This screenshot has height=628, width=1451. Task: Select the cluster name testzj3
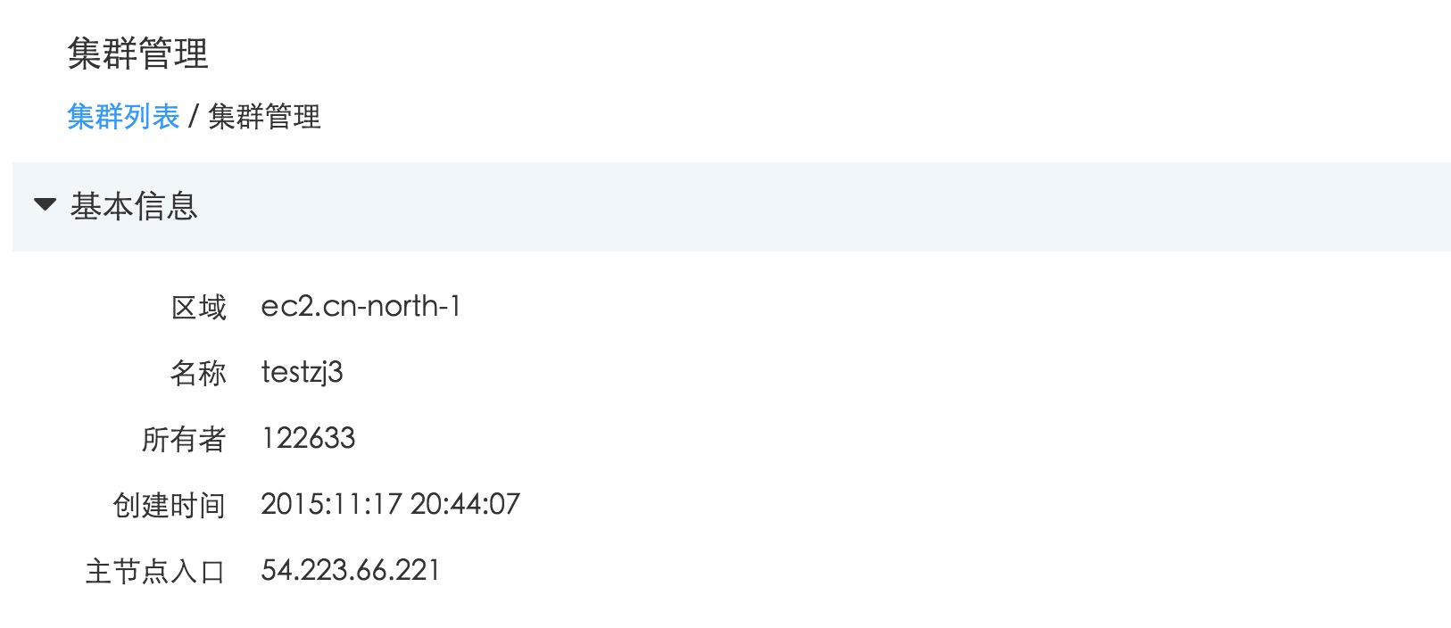tap(302, 373)
